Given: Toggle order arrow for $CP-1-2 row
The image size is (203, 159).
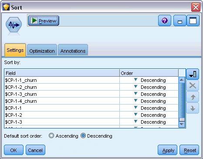Looking at the screenshot, I should [135, 115].
